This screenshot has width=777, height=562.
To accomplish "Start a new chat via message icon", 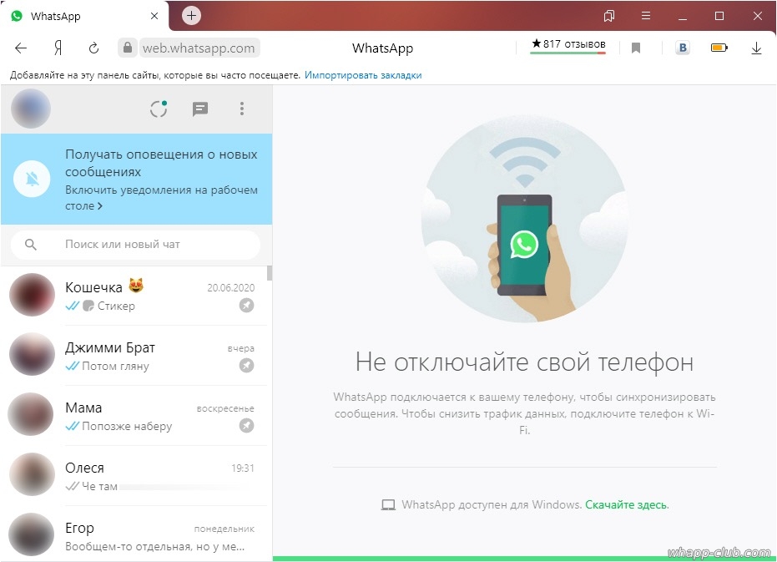I will pos(200,109).
